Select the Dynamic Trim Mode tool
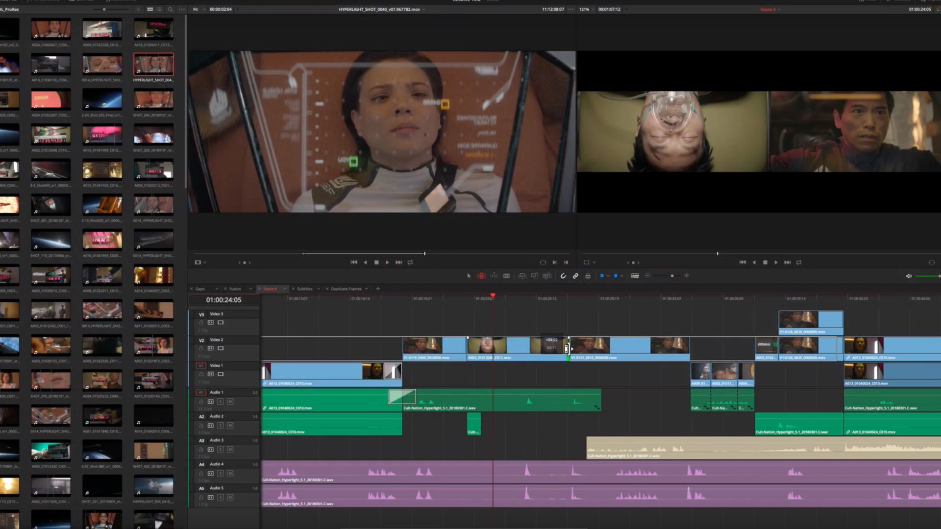This screenshot has width=941, height=529. [494, 276]
